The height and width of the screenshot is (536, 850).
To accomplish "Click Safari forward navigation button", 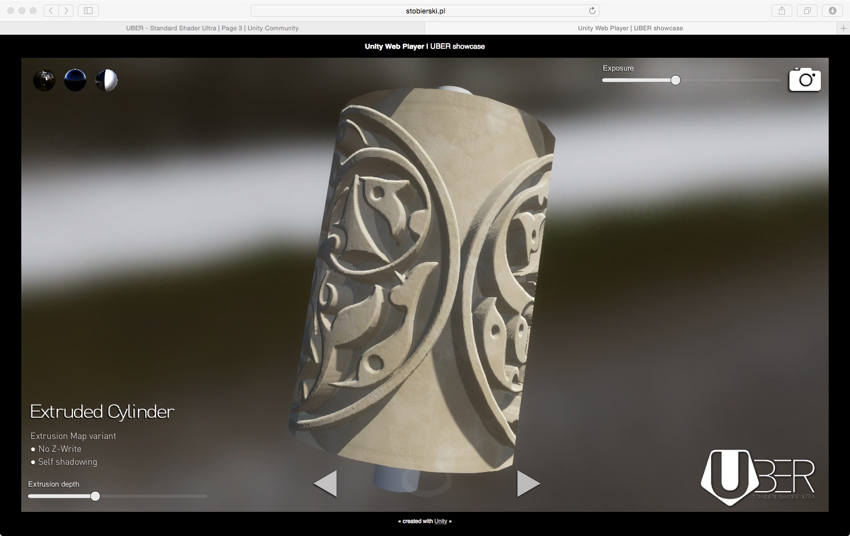I will 66,11.
